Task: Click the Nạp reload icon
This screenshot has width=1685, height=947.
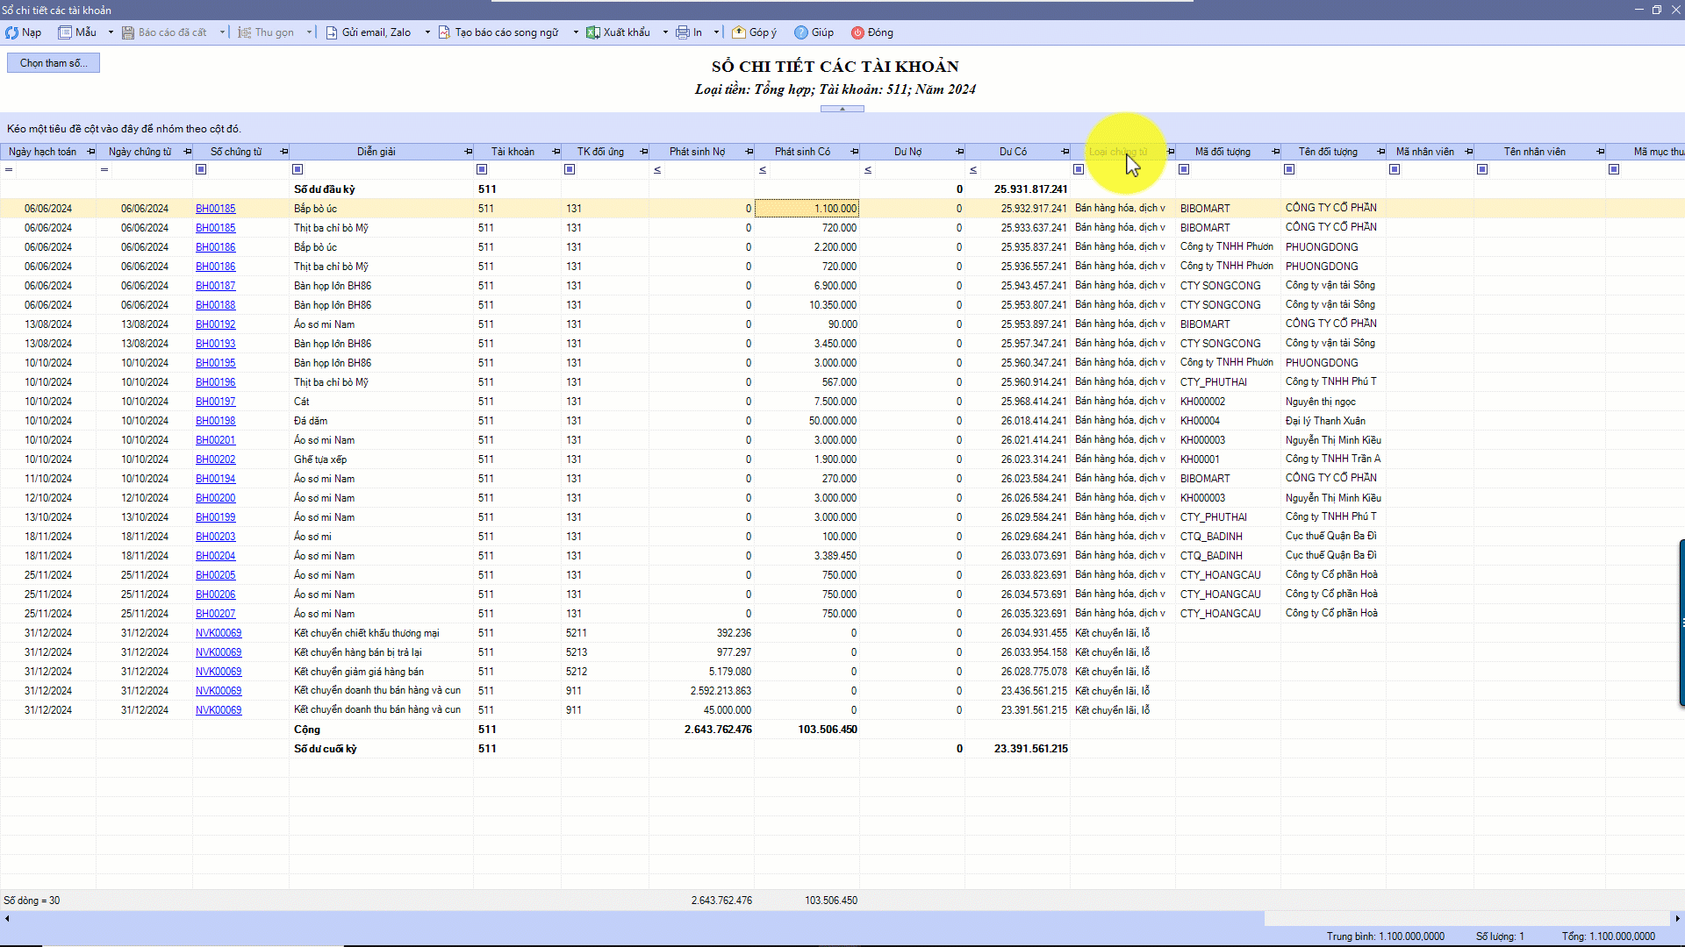Action: tap(11, 32)
